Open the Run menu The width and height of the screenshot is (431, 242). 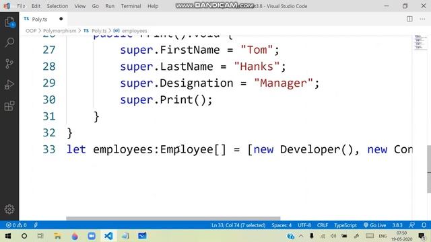click(110, 6)
